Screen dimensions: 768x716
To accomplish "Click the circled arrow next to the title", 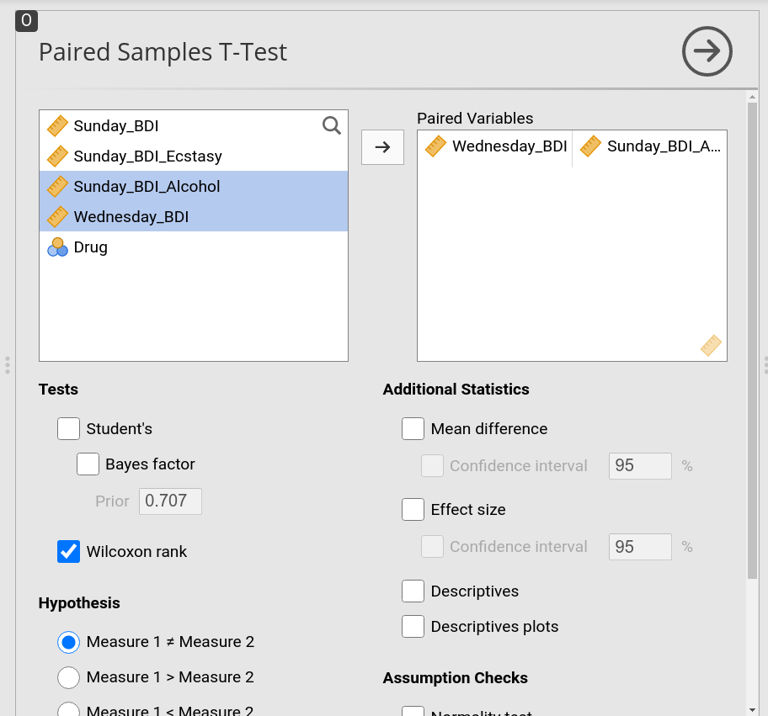I will (x=707, y=50).
